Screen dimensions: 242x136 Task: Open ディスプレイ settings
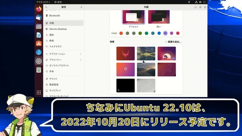click(64, 91)
